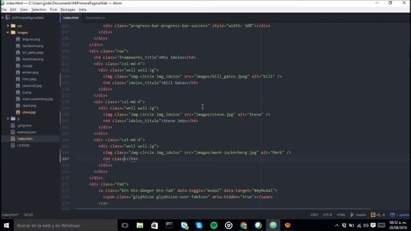
Task: Open backbone.png in tree view
Action: click(x=33, y=46)
